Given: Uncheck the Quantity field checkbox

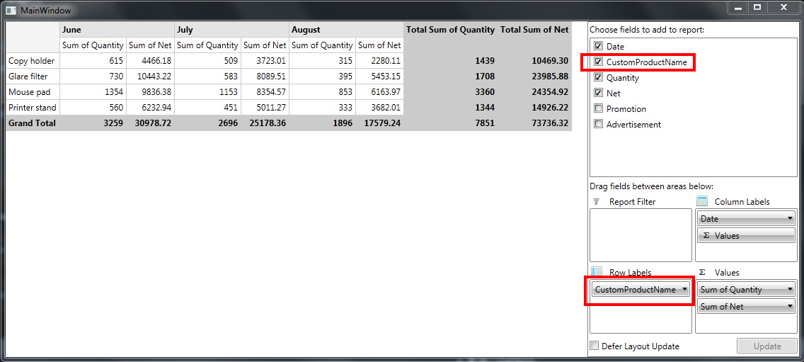Looking at the screenshot, I should (x=598, y=77).
